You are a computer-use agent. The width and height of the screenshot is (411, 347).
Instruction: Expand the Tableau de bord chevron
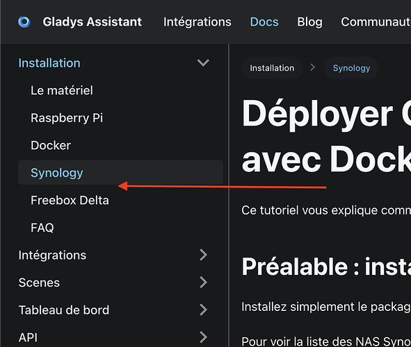coord(203,310)
